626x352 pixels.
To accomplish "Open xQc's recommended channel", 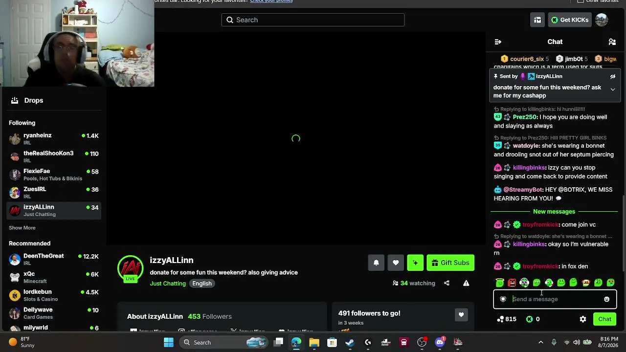I will pyautogui.click(x=54, y=277).
